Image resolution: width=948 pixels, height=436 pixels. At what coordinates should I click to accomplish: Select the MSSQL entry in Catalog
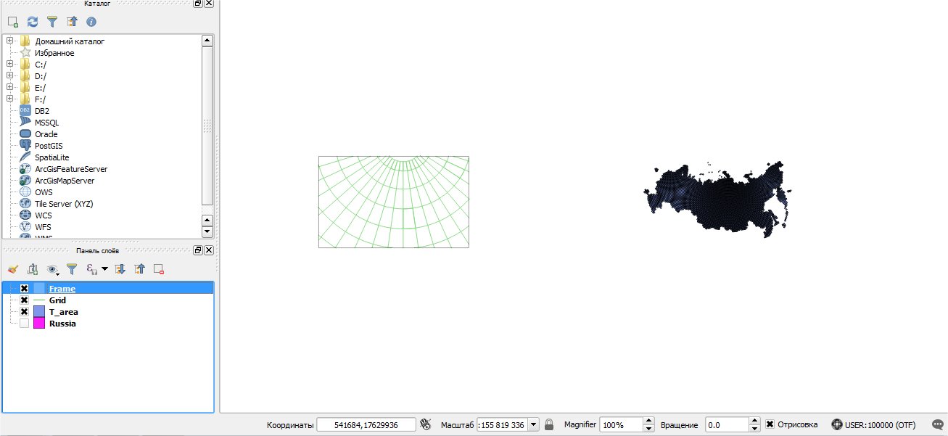point(47,123)
